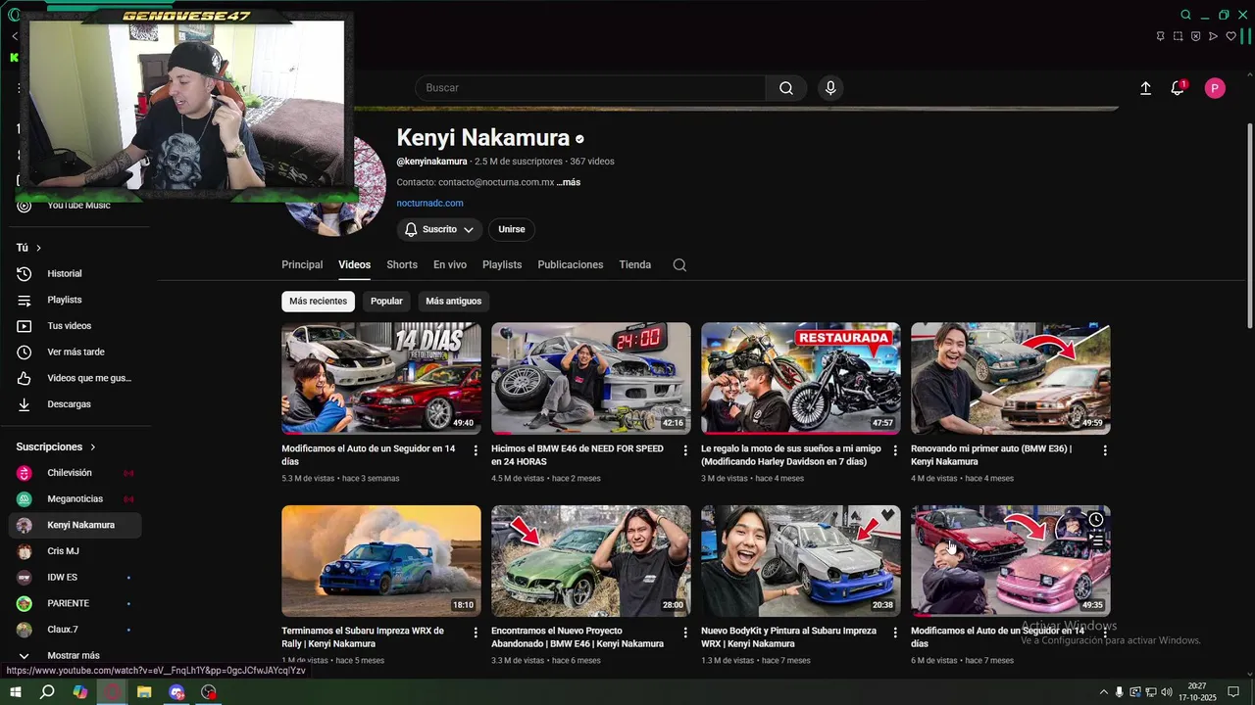Open RESTAURADA Harley thumbnail

(801, 378)
